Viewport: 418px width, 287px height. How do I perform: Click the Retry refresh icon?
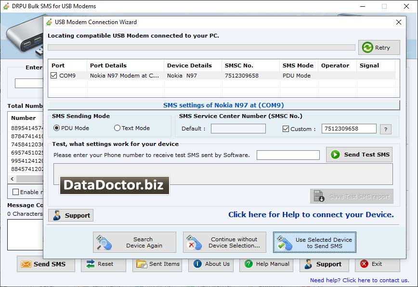pyautogui.click(x=366, y=47)
